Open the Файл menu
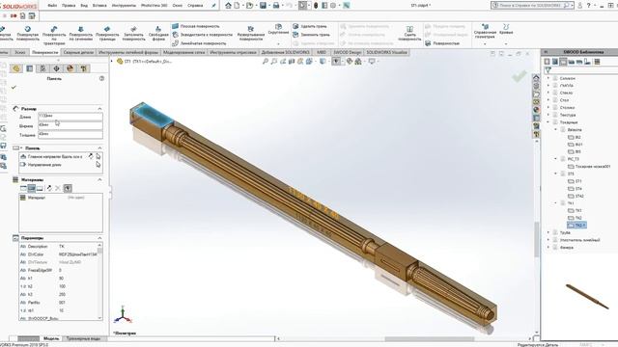Viewport: 618px width, 347px height. pos(52,6)
